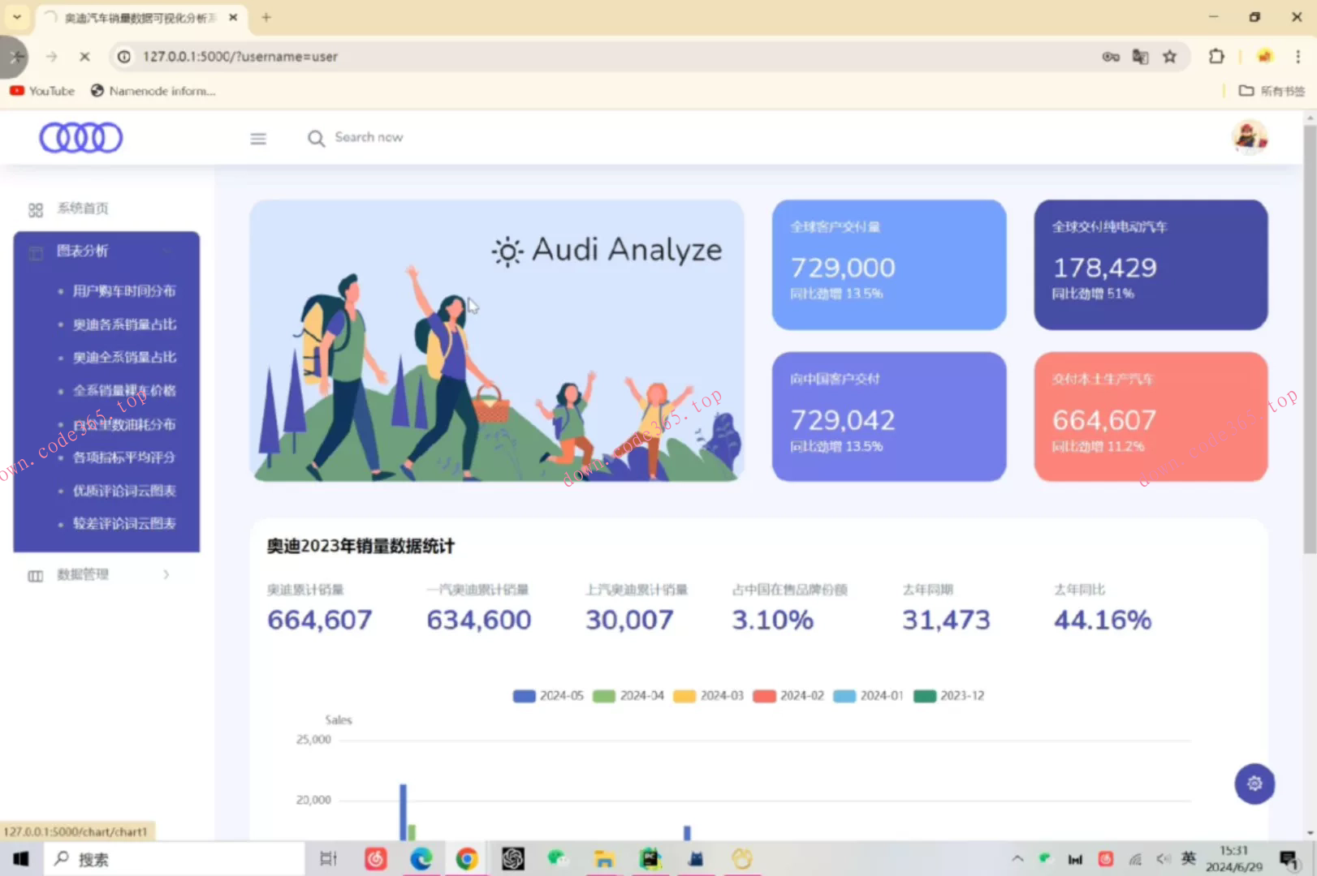Click the Audi four-rings logo
1317x876 pixels.
click(80, 136)
